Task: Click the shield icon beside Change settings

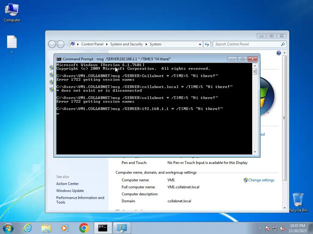Action: coord(245,180)
